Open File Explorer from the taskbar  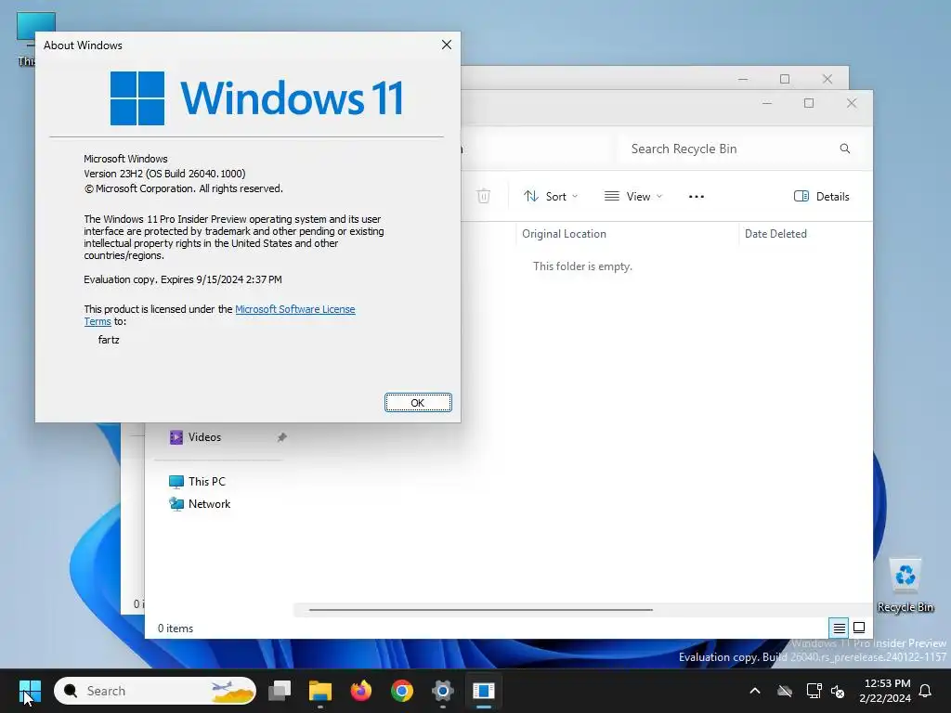coord(320,691)
